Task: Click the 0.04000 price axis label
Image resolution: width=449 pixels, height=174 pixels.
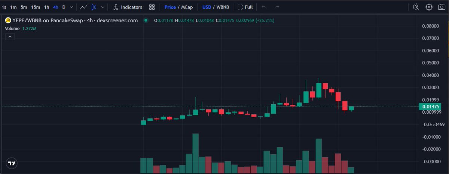Action: 430,75
